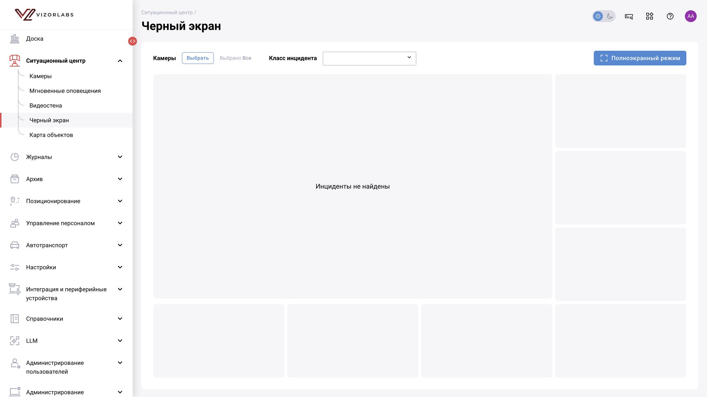The image size is (707, 397).
Task: Click the VizorLabs logo
Action: pyautogui.click(x=44, y=15)
